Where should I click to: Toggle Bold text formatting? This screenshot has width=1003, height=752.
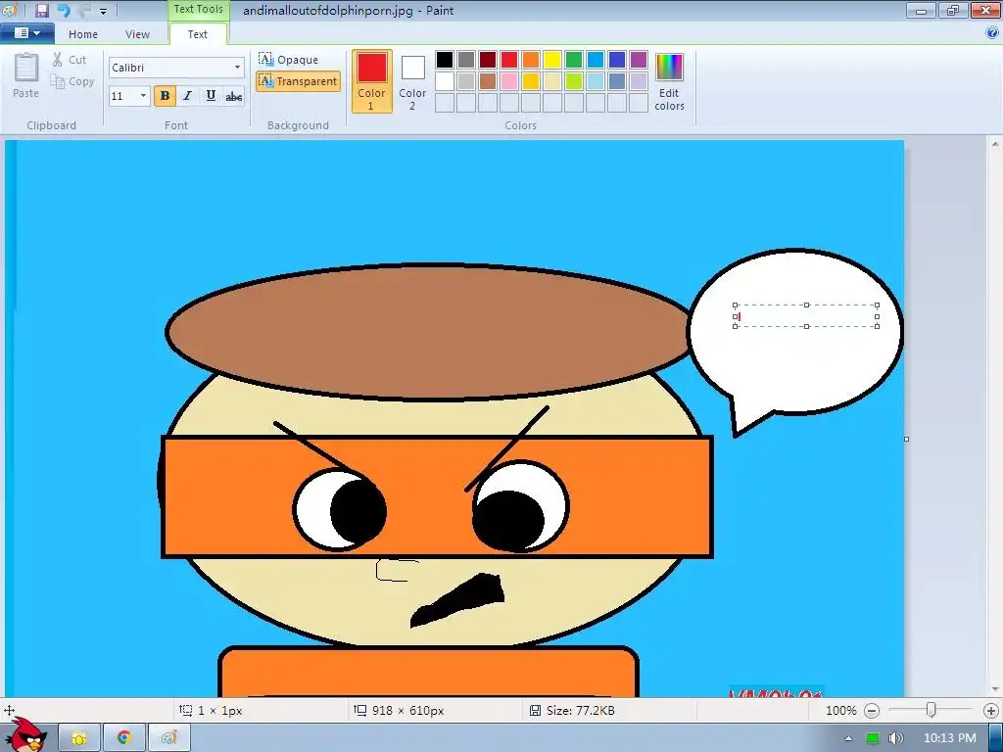(x=165, y=96)
